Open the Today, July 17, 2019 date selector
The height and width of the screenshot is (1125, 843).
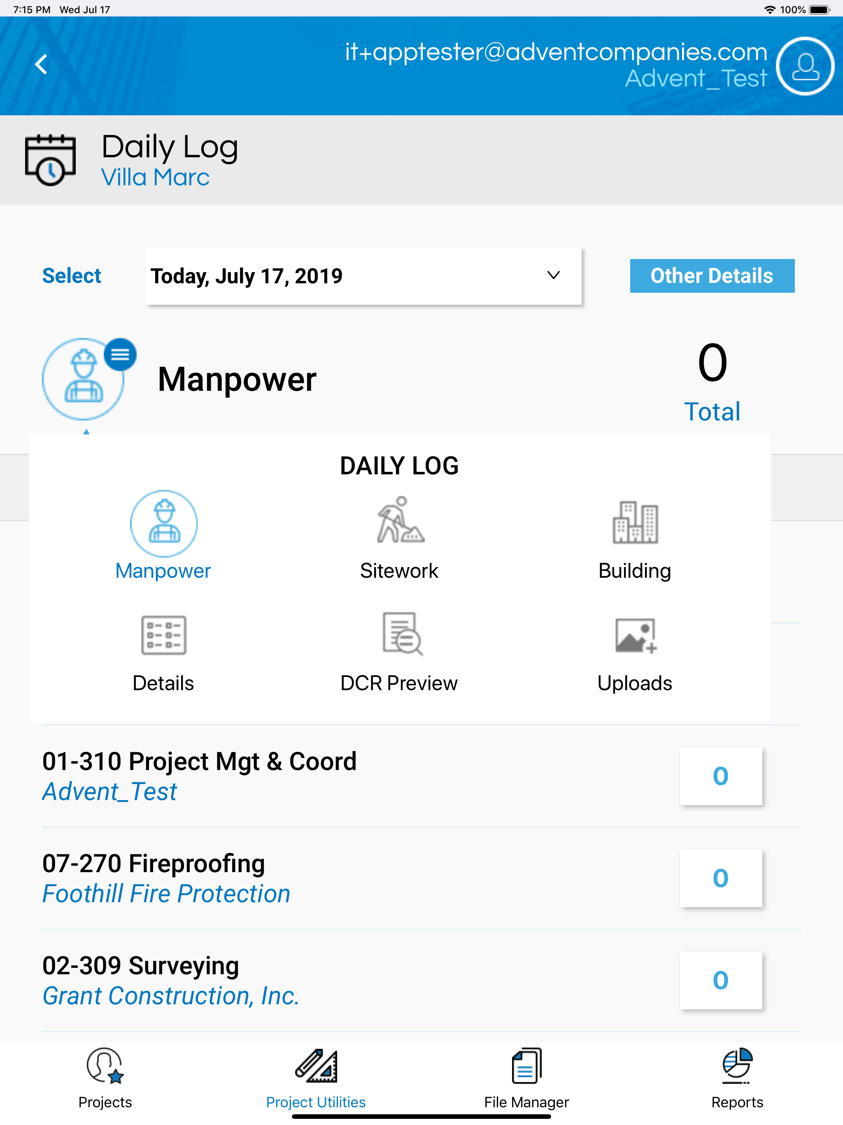click(363, 276)
